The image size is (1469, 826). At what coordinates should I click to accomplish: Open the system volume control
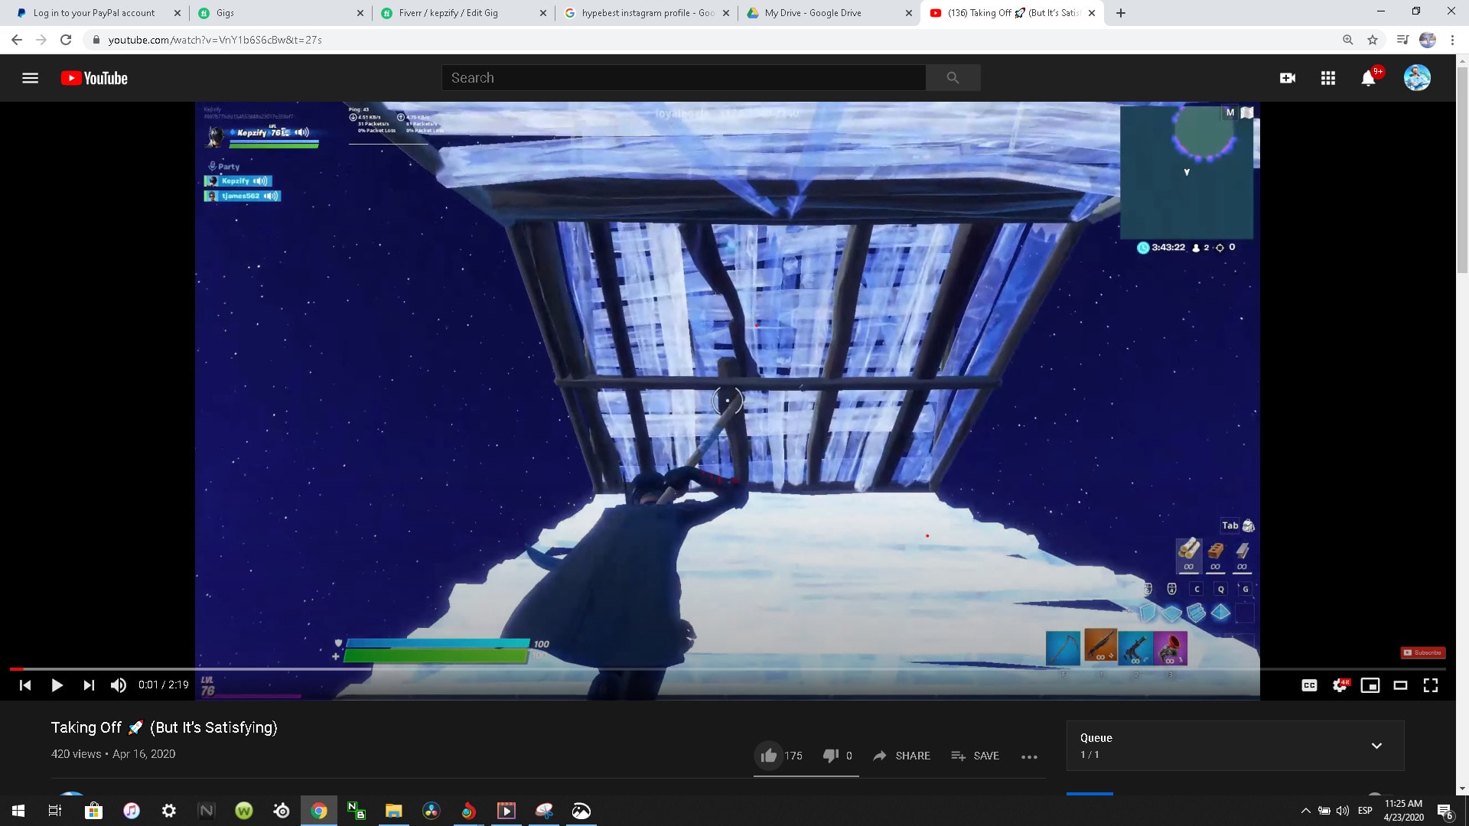pyautogui.click(x=1342, y=811)
